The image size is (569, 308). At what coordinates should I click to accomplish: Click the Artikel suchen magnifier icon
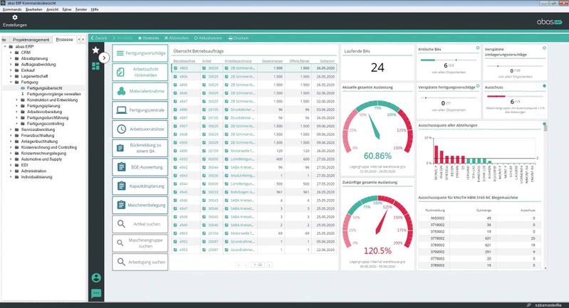click(121, 224)
